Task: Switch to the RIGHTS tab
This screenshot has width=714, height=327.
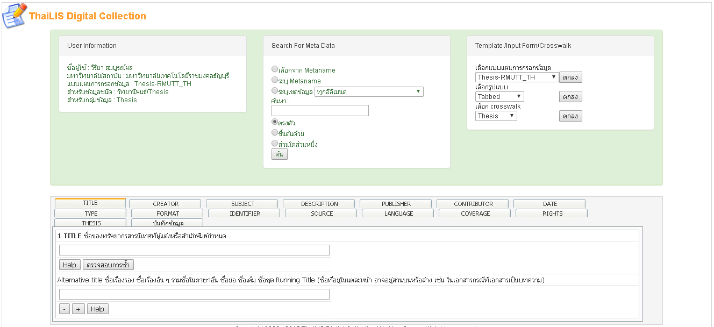Action: (552, 214)
